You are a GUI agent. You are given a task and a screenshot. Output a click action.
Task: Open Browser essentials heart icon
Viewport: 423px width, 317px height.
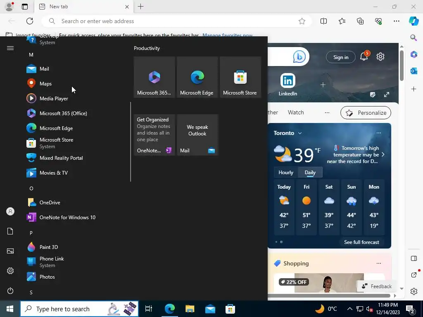[378, 21]
